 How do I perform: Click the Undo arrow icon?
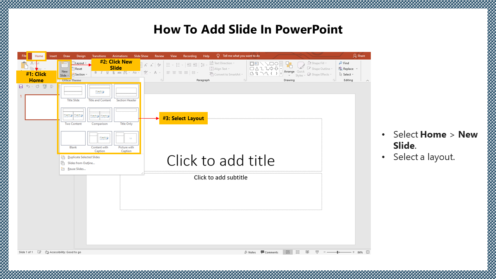[x=28, y=86]
